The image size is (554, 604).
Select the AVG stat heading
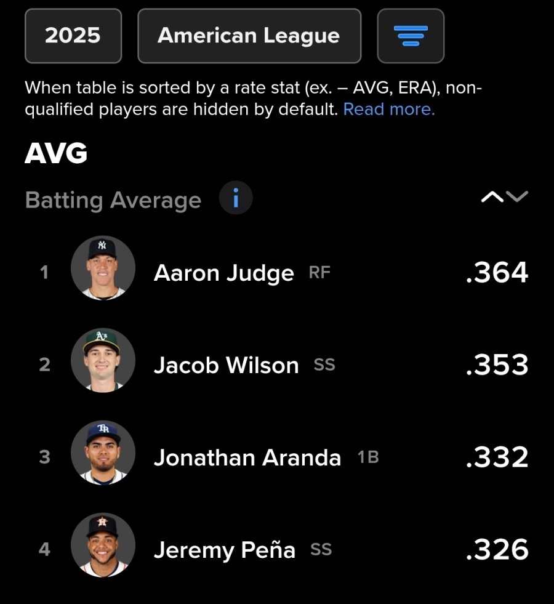pos(56,153)
